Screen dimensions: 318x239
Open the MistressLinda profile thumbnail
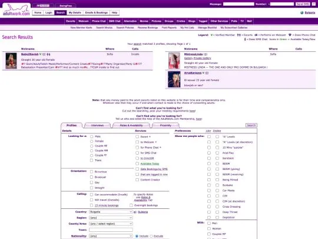coord(174,61)
